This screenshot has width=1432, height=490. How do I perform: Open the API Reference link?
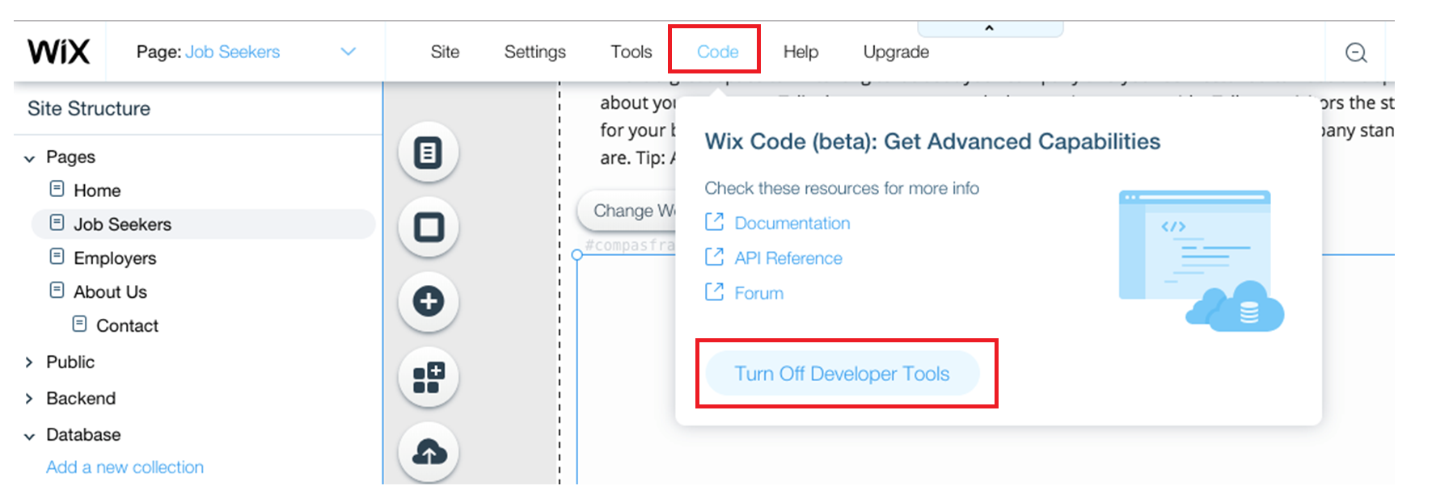788,258
